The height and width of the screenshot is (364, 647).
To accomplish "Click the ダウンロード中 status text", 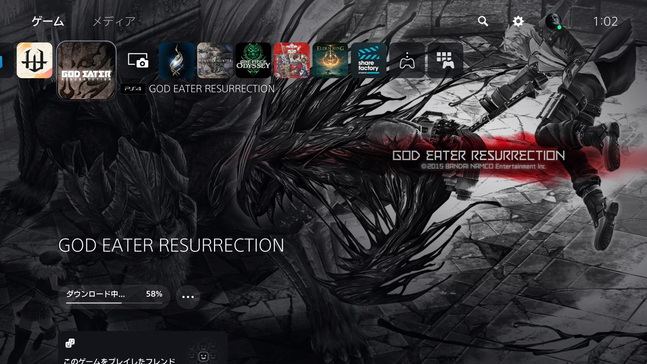I will tap(95, 294).
